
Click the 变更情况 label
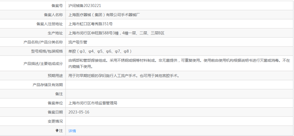tap(55, 121)
